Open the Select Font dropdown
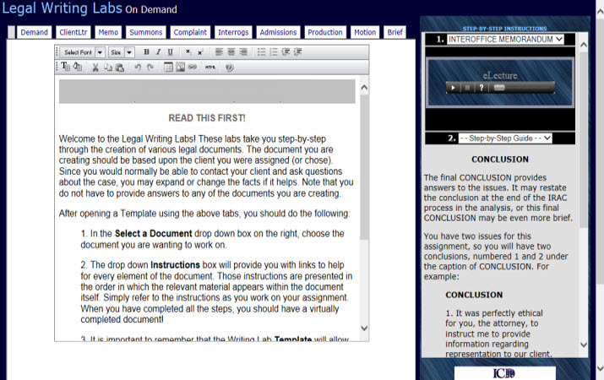 83,52
